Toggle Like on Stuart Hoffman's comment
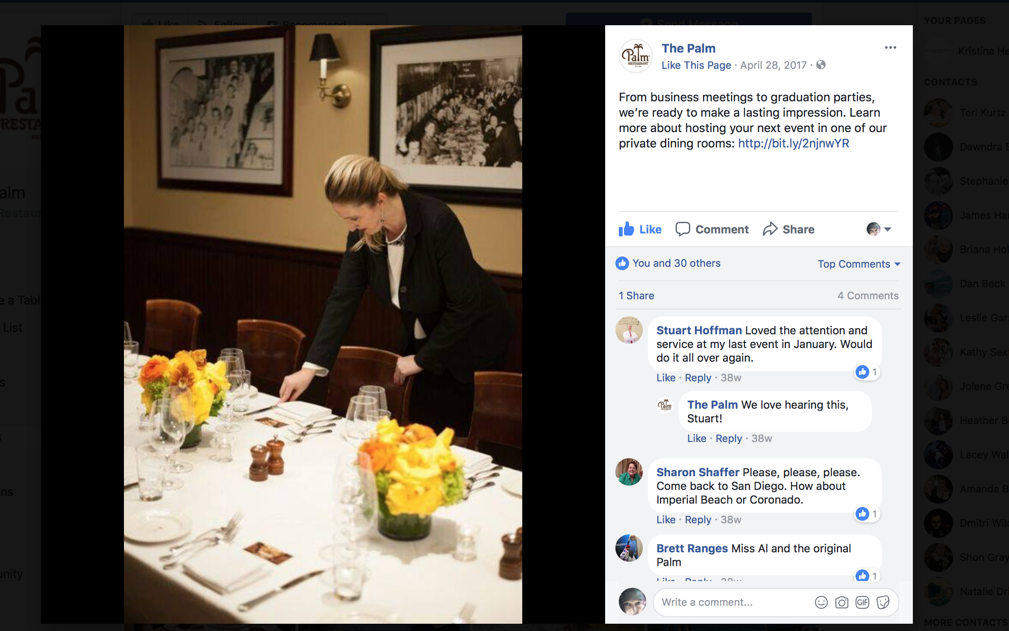Screen dimensions: 1009x631 [x=666, y=378]
